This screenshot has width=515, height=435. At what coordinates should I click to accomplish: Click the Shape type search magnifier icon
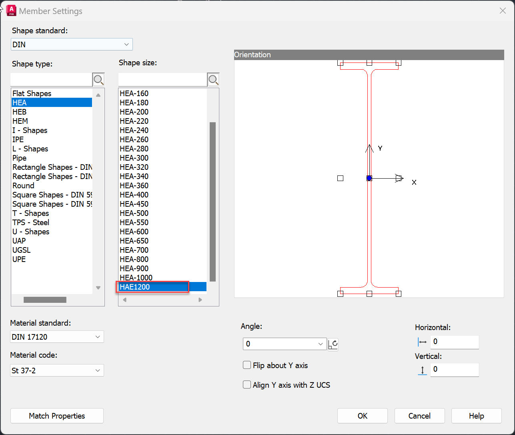click(98, 80)
